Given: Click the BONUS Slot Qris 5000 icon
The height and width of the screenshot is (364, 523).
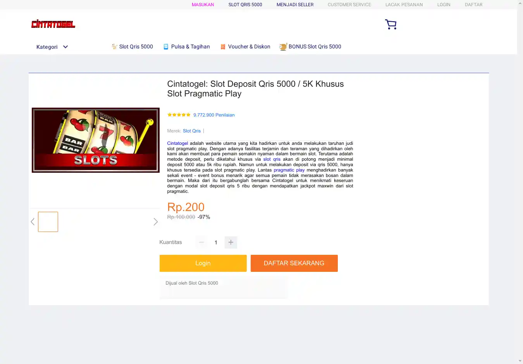Looking at the screenshot, I should (x=283, y=46).
